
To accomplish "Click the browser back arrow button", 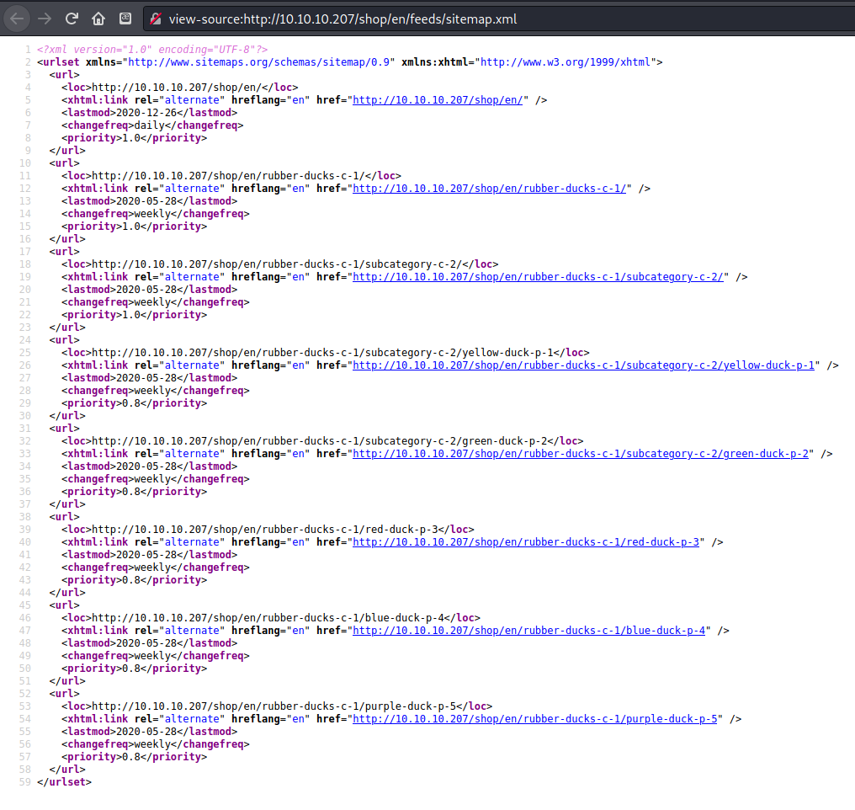I will [18, 19].
